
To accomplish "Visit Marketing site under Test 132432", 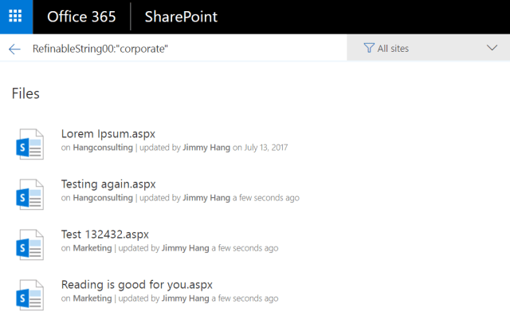I will click(92, 248).
